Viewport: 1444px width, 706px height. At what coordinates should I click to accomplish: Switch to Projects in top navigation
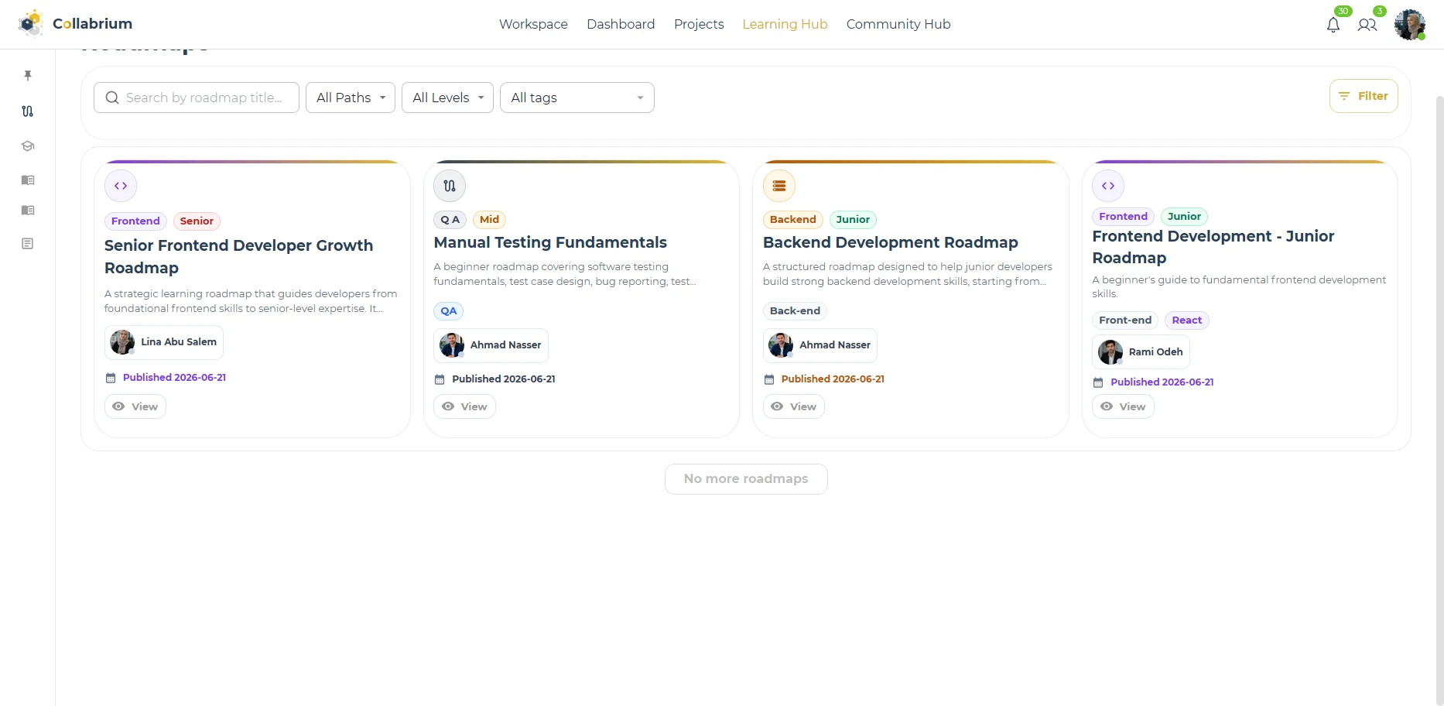(699, 24)
